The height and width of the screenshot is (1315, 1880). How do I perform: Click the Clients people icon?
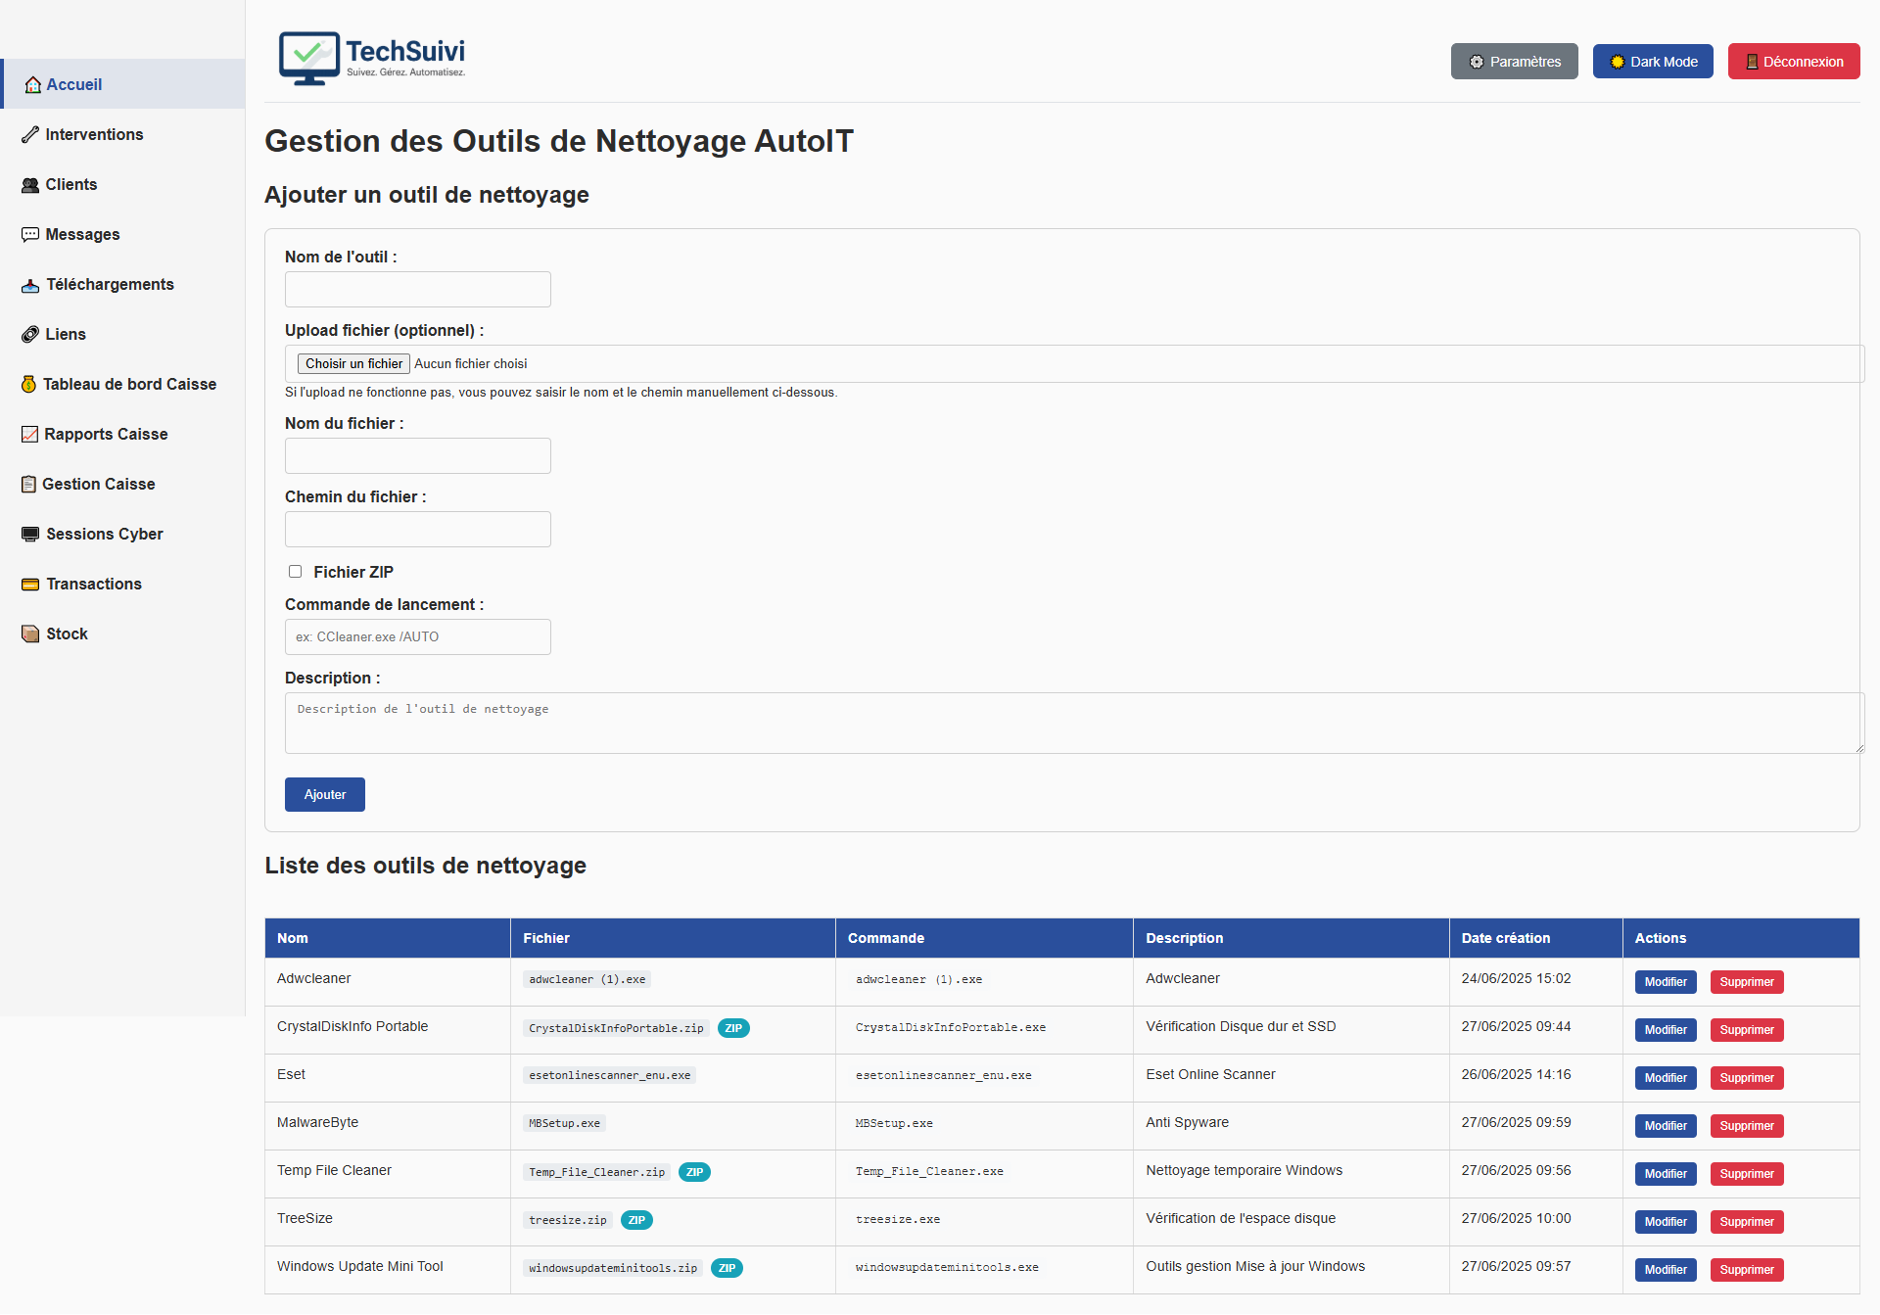coord(29,184)
